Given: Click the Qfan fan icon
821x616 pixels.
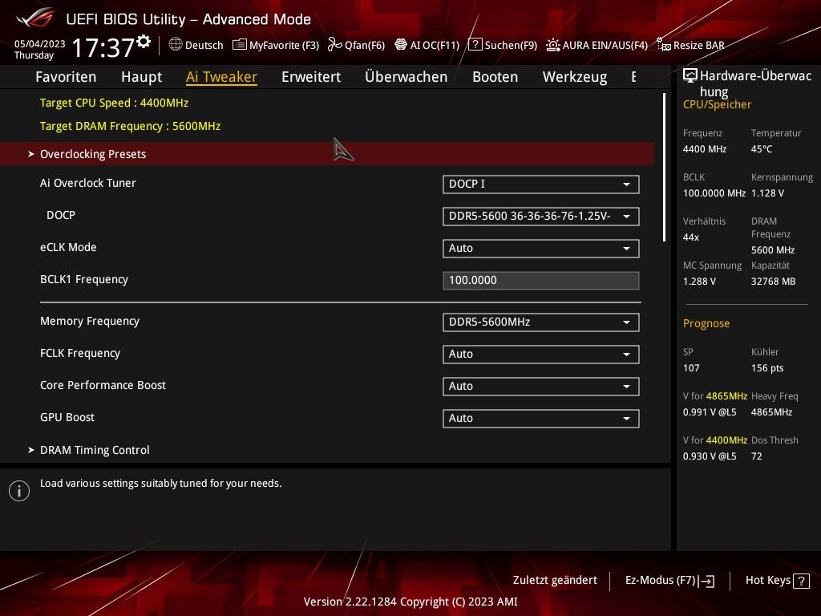Looking at the screenshot, I should click(x=334, y=45).
